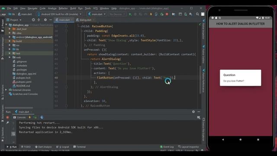
Task: Open the Event Log
Action: point(167,147)
